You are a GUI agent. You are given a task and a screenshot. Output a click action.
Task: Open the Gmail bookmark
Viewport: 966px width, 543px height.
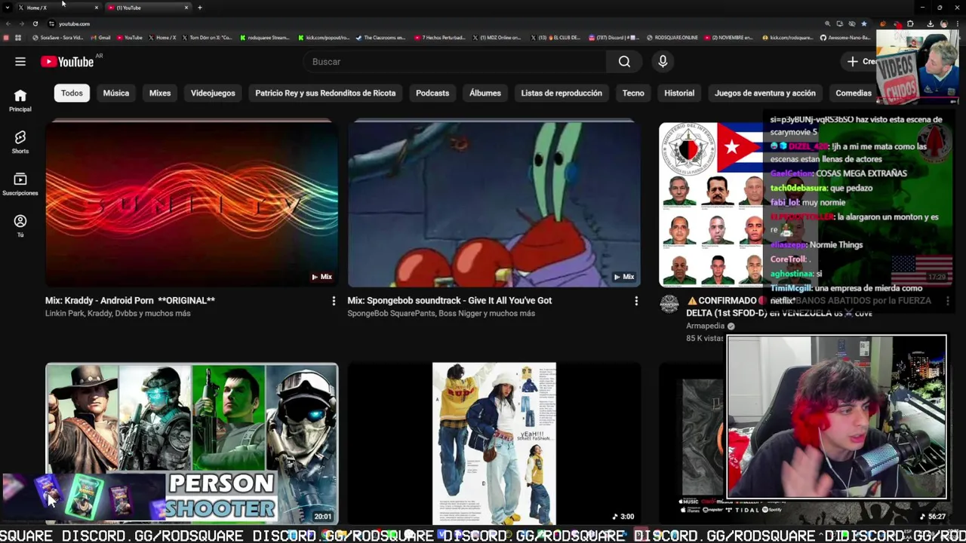100,38
